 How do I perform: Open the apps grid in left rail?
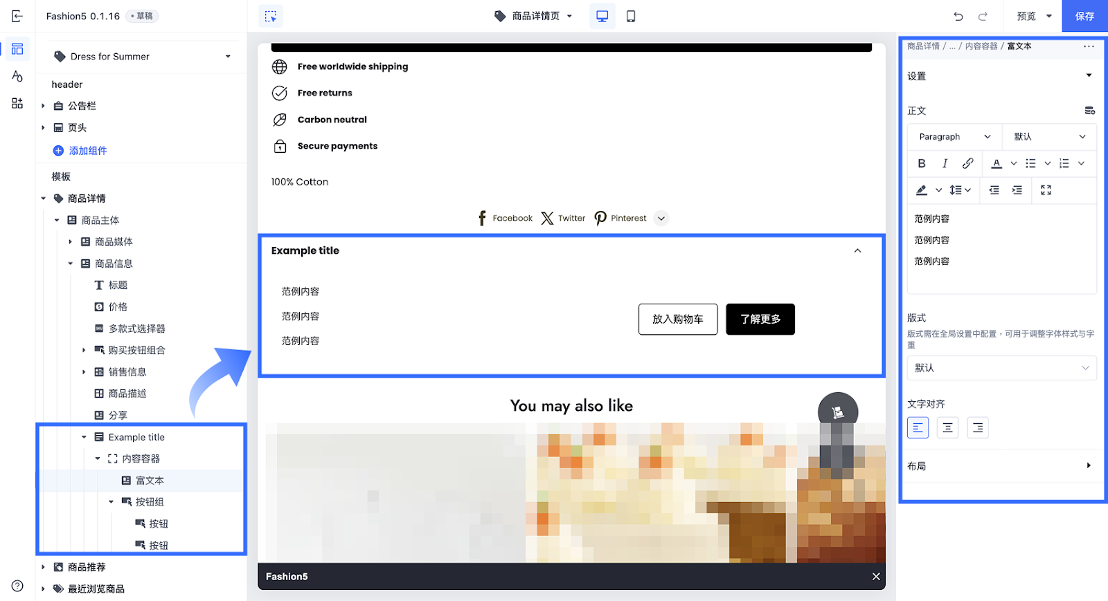click(x=17, y=103)
